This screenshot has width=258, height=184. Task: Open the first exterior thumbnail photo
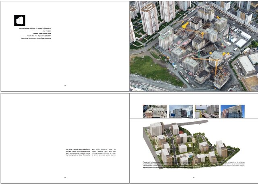(155, 111)
